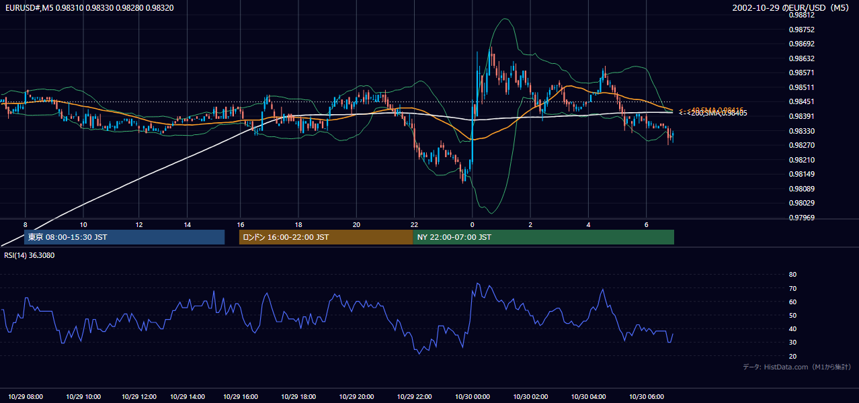Click the chart title '2002-10-29 のEUR/USD (M5)'
Viewport: 859px width, 403px height.
pos(792,7)
